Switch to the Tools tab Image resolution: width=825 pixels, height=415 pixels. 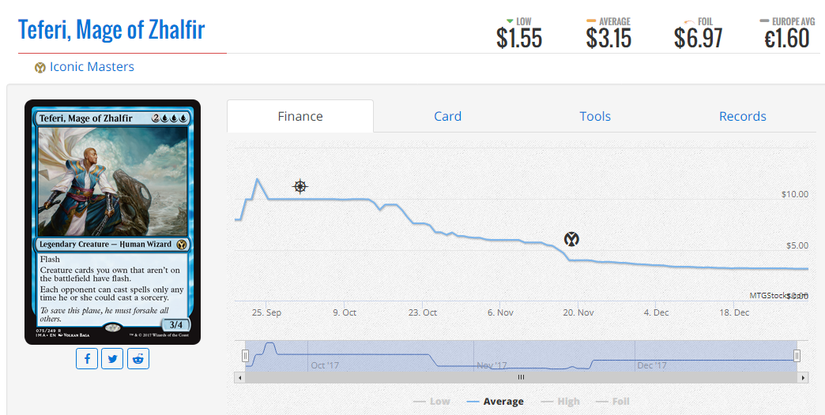(x=595, y=116)
